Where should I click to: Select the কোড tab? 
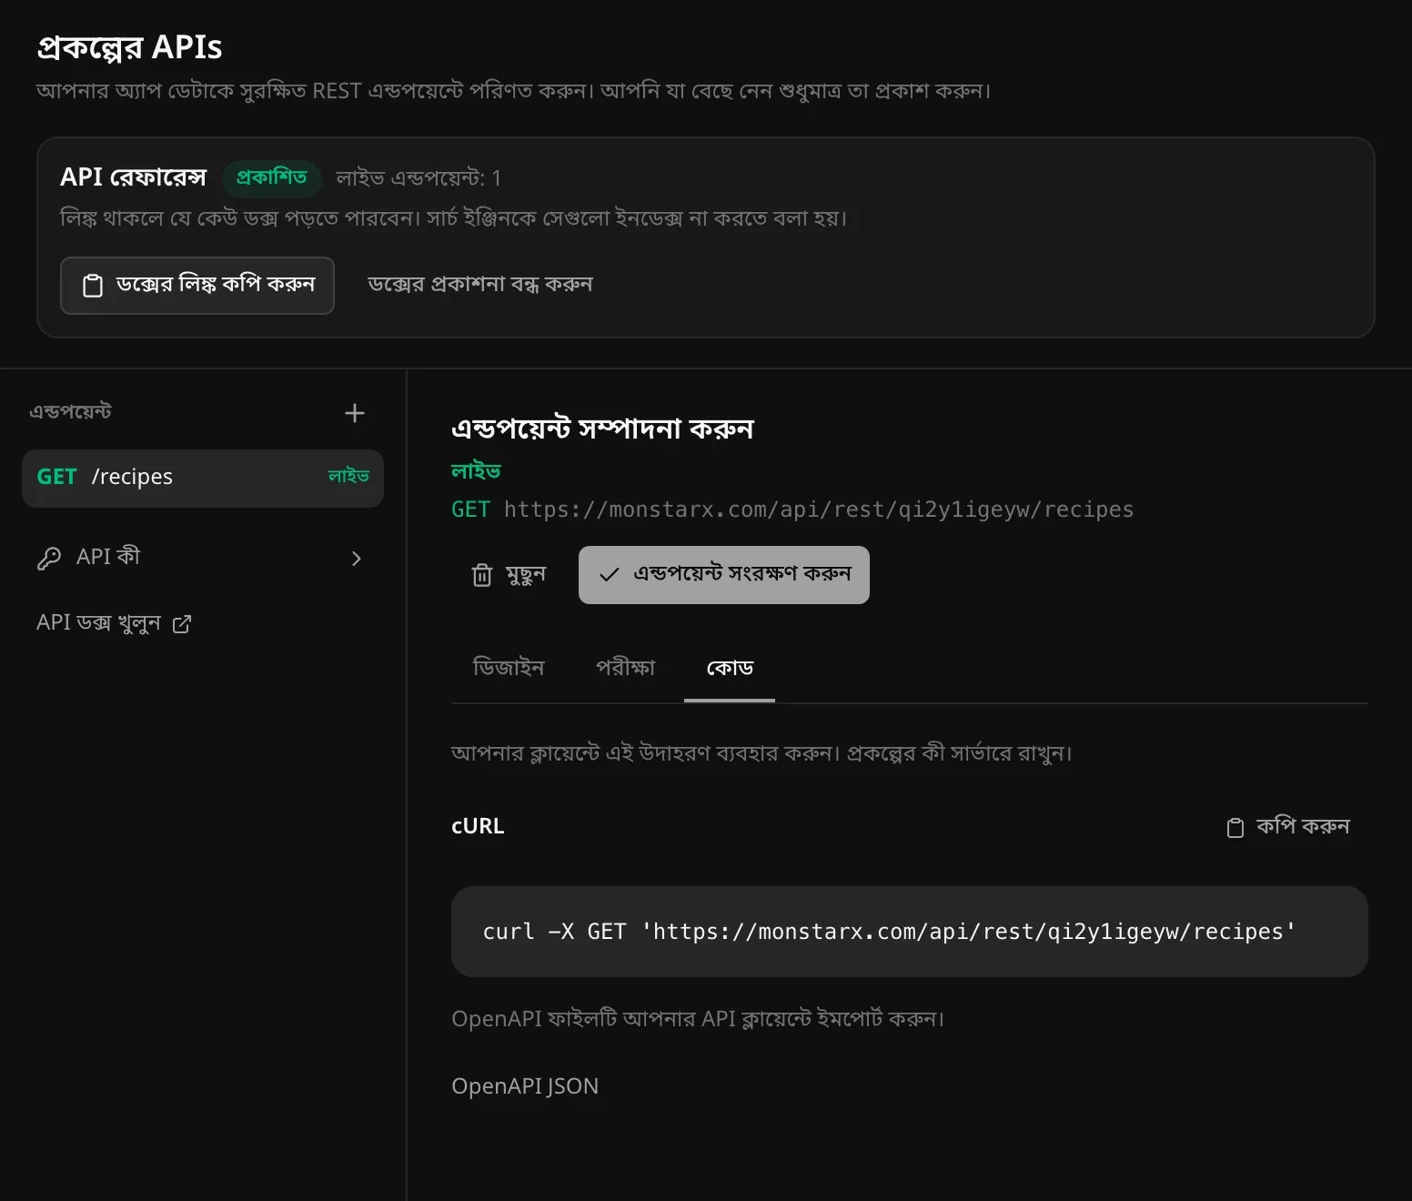click(730, 668)
